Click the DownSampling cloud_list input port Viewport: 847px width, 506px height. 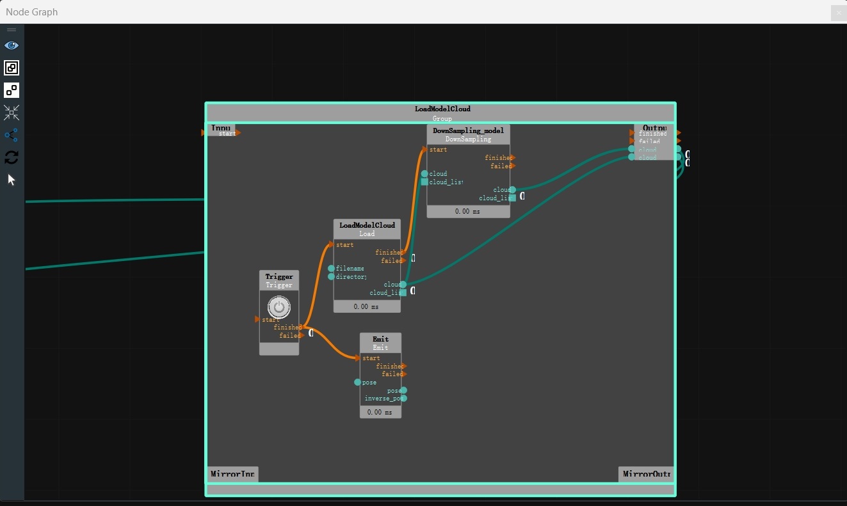(424, 182)
